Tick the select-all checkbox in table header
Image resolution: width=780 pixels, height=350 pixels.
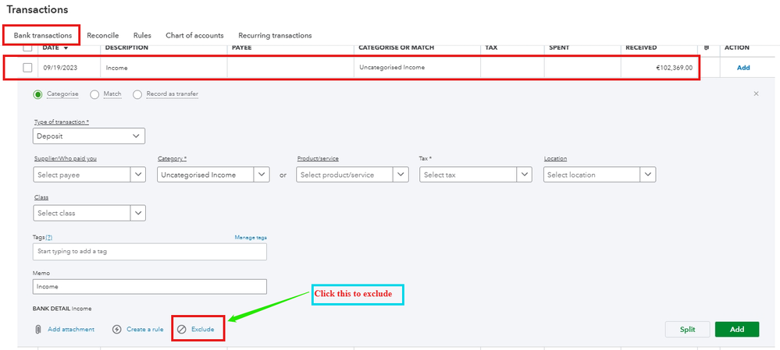coord(28,48)
